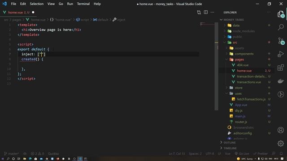
Task: Open the Explorer view in activity bar
Action: tap(281, 14)
